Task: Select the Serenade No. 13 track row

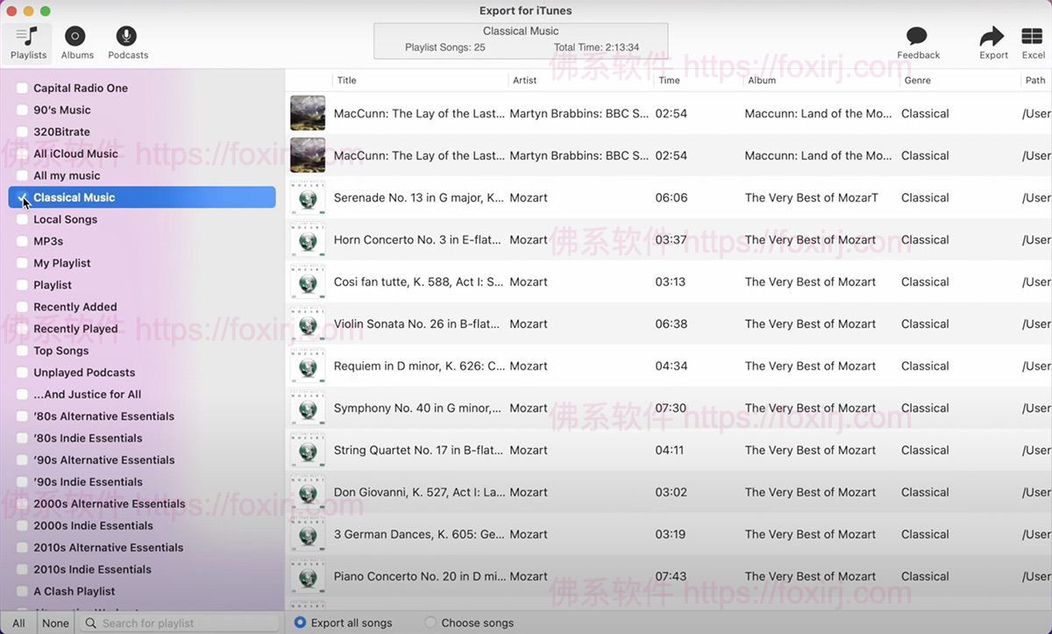Action: (x=526, y=197)
